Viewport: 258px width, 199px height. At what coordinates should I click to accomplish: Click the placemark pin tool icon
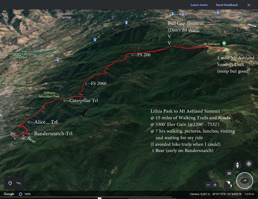pyautogui.click(x=10, y=183)
